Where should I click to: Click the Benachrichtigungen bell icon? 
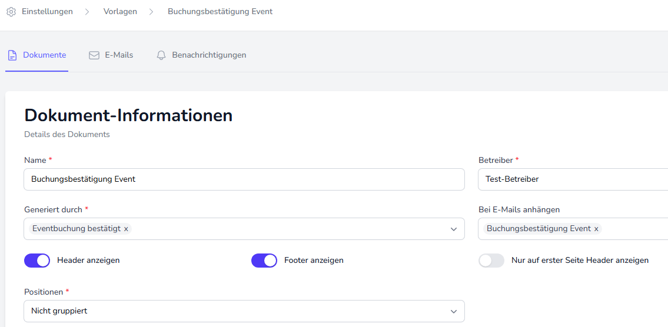point(161,55)
